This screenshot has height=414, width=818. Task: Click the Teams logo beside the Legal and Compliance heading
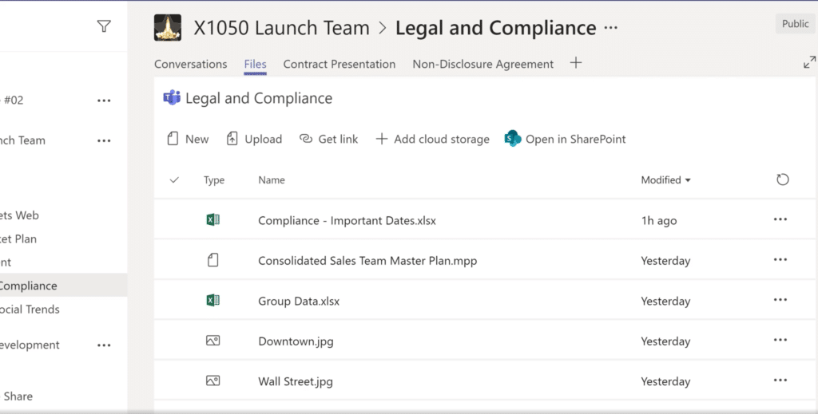[172, 97]
